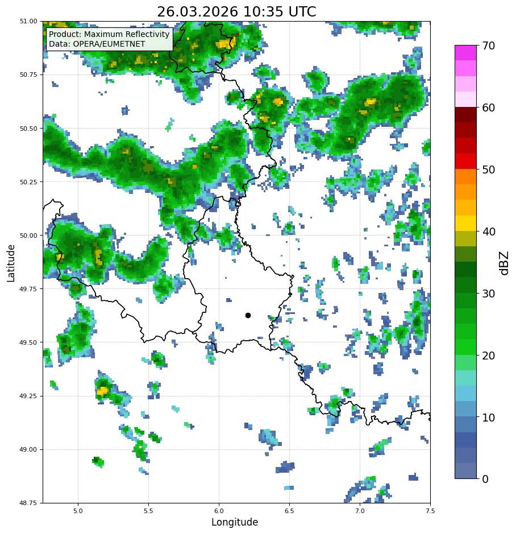The image size is (516, 533).
Task: Select the light blue 10 dBZ swatch
Action: [x=466, y=409]
